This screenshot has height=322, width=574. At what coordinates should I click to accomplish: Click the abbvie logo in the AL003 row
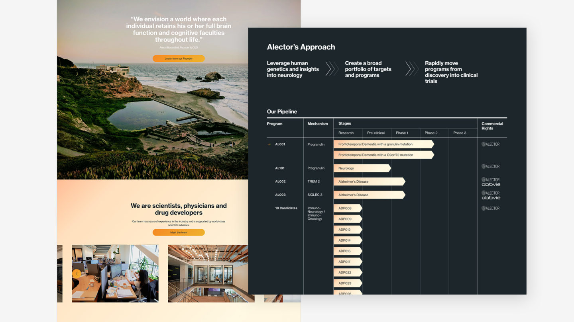tap(491, 198)
